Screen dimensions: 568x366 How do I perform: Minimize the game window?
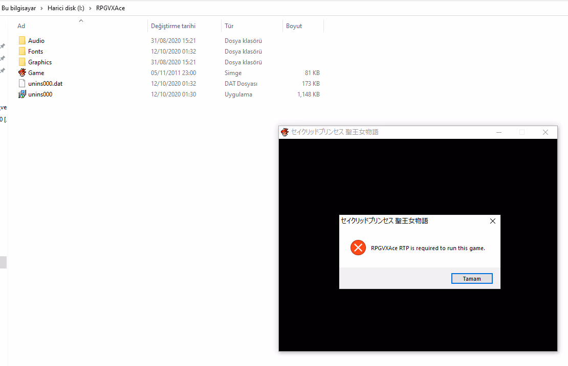(498, 132)
